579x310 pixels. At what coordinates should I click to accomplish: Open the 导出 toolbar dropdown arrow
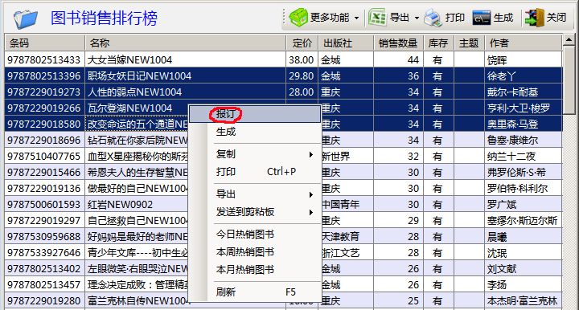pos(417,18)
